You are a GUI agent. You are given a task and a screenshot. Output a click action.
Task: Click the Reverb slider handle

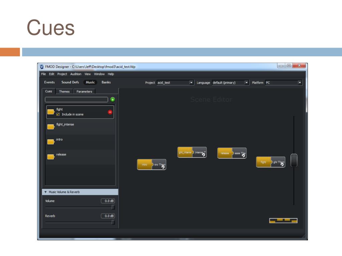click(x=113, y=222)
